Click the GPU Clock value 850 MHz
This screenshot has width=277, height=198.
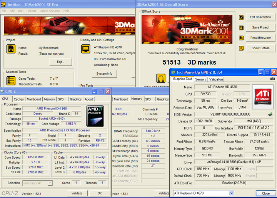coord(203,169)
